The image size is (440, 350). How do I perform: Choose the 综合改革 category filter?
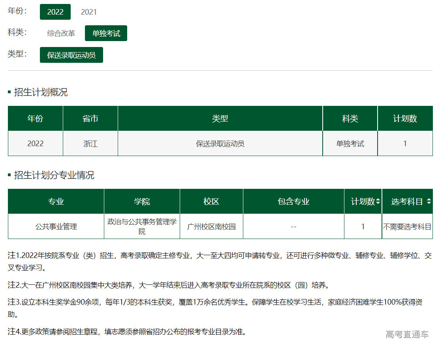(61, 34)
